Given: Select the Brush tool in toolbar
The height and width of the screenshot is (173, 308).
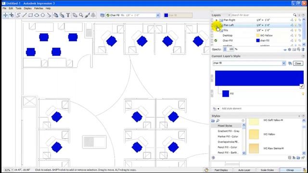Looking at the screenshot, I should pos(87,15).
